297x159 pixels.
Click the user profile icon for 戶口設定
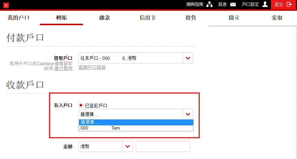click(x=265, y=4)
